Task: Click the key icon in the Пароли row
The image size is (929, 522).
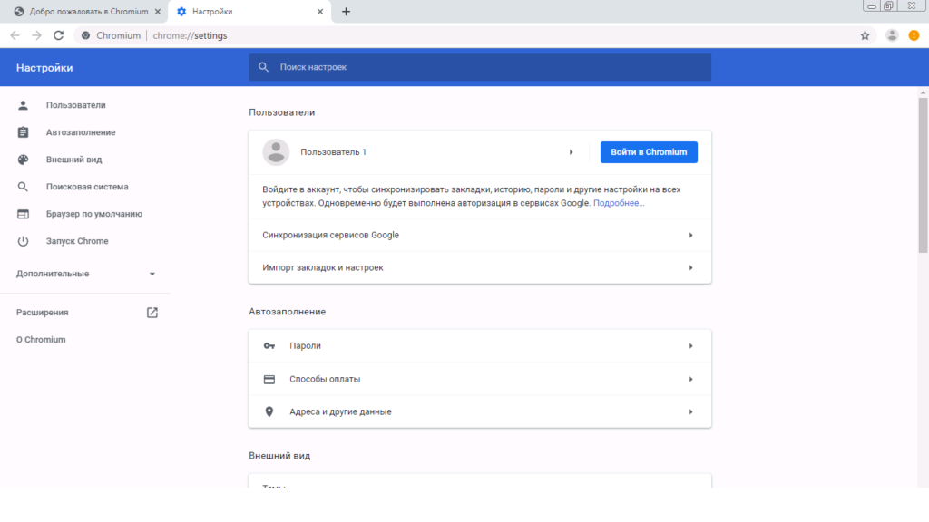Action: 269,345
